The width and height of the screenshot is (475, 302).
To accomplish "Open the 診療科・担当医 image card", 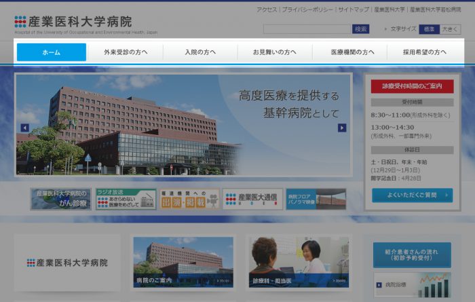I will coord(299,263).
